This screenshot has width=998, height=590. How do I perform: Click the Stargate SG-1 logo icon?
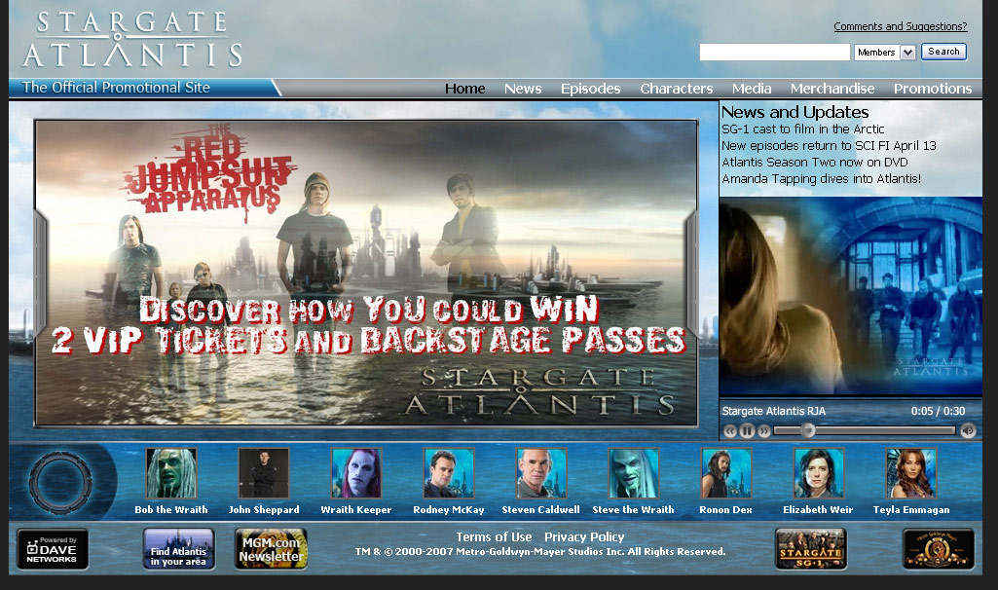(x=810, y=549)
